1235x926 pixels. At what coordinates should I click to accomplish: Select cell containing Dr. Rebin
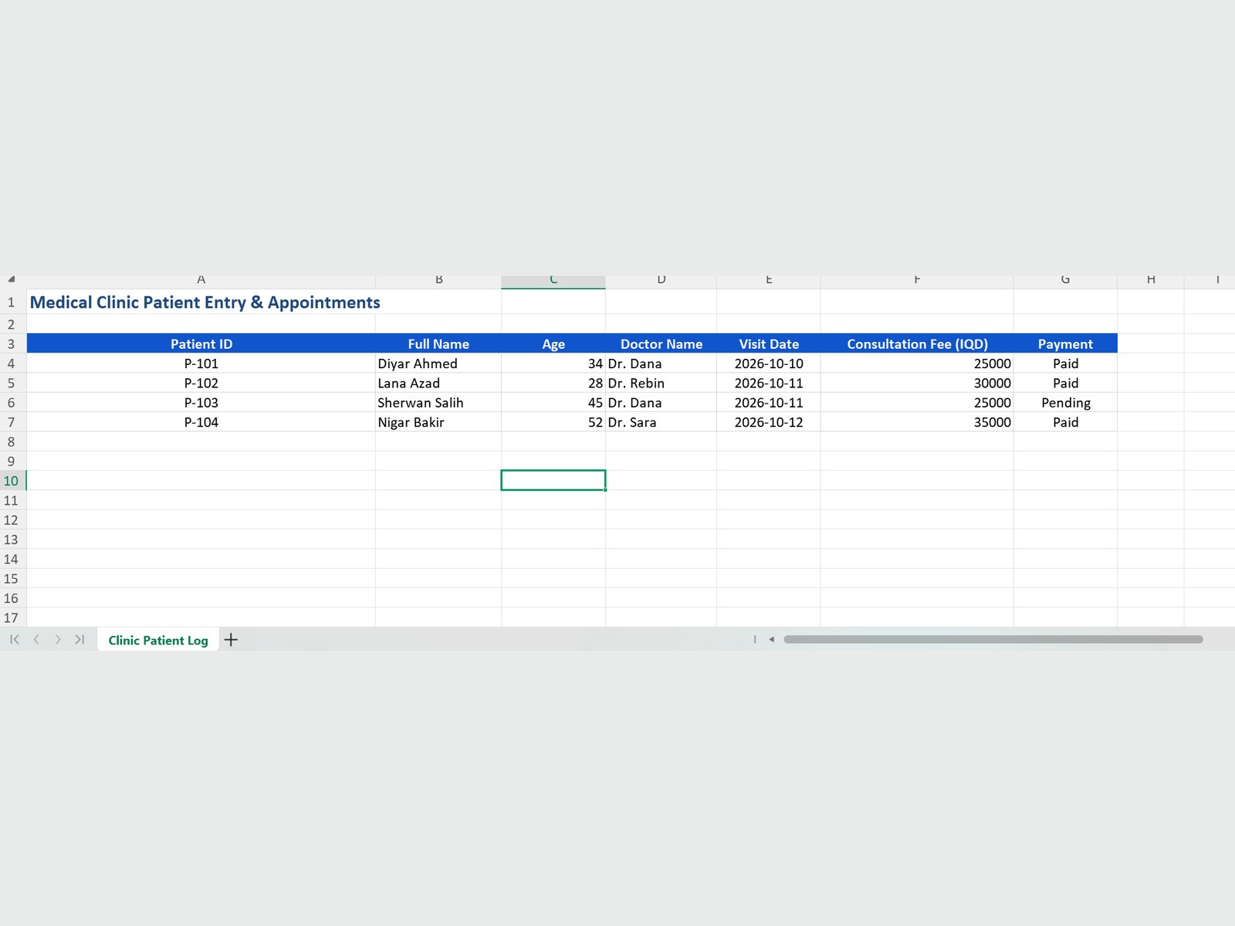pos(661,384)
